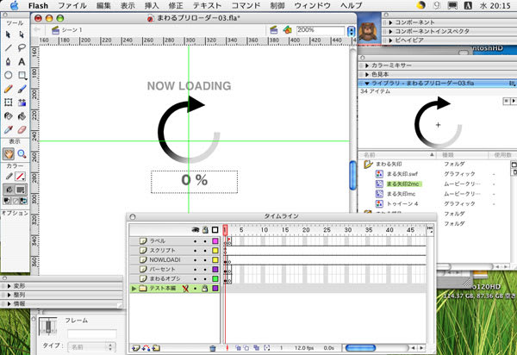517x355 pixels.
Task: Expand the ビヘイビア panel
Action: point(390,40)
